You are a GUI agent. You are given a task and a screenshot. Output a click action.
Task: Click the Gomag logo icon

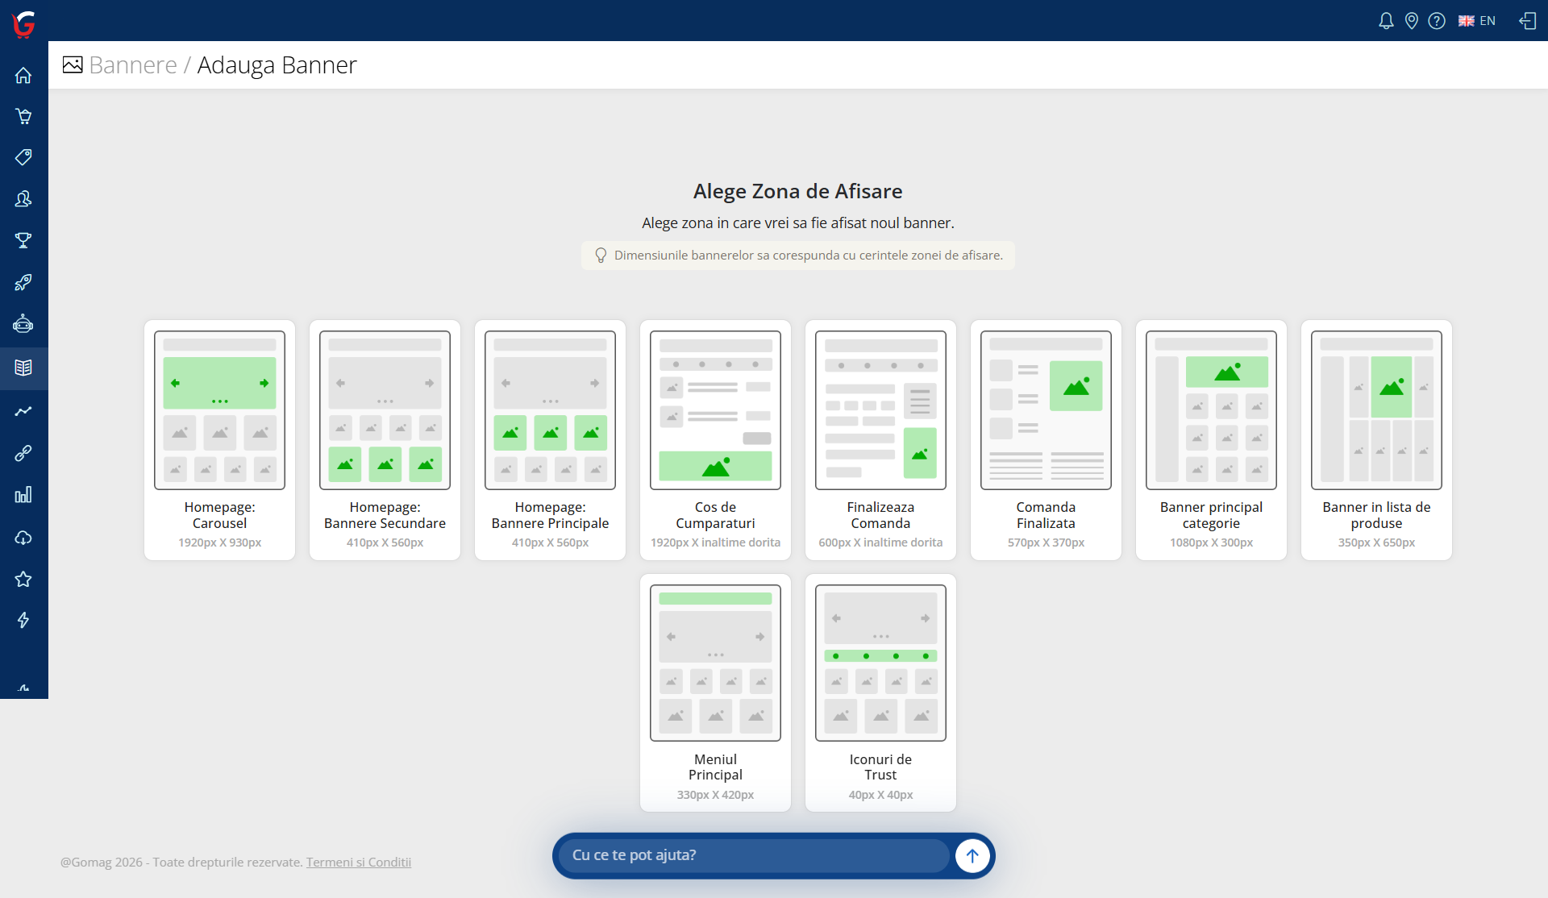(x=24, y=23)
